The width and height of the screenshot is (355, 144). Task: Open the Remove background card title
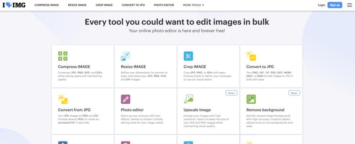tap(265, 110)
